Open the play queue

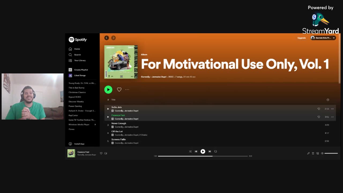click(313, 153)
